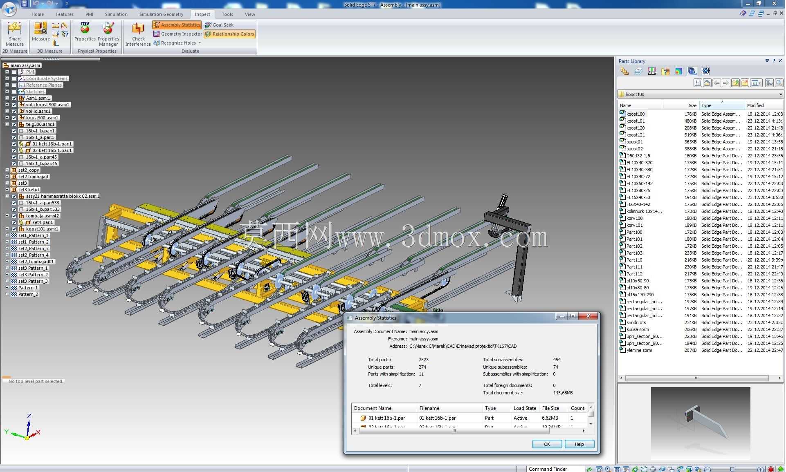Expand set1_Pattern_1 node

7,235
